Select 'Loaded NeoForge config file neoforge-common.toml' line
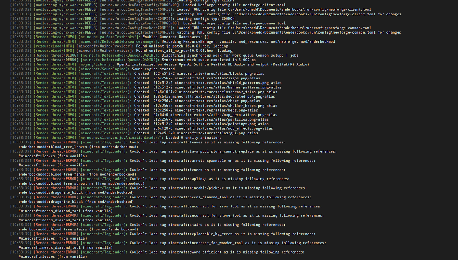458x260 pixels. [148, 23]
